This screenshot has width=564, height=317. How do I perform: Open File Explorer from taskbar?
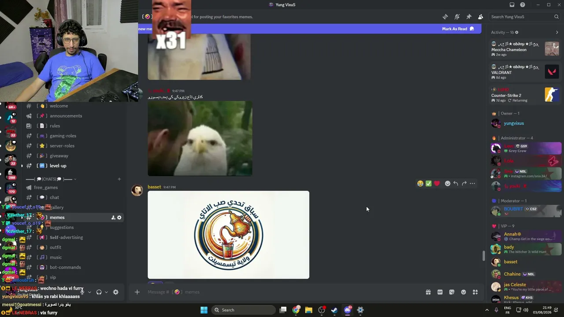pyautogui.click(x=308, y=310)
